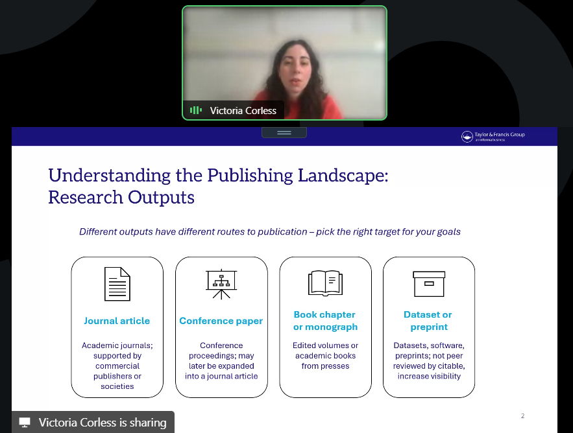Click the 'Book chapter or monograph' heading
Screen dimensions: 573x433
click(x=325, y=321)
